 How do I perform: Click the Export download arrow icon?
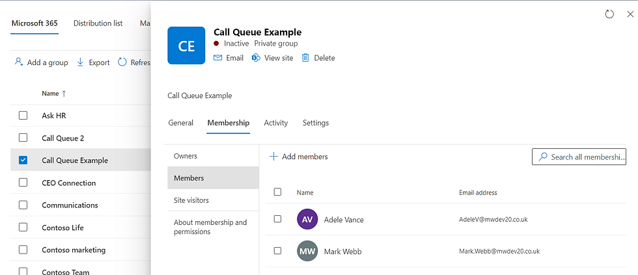point(81,62)
